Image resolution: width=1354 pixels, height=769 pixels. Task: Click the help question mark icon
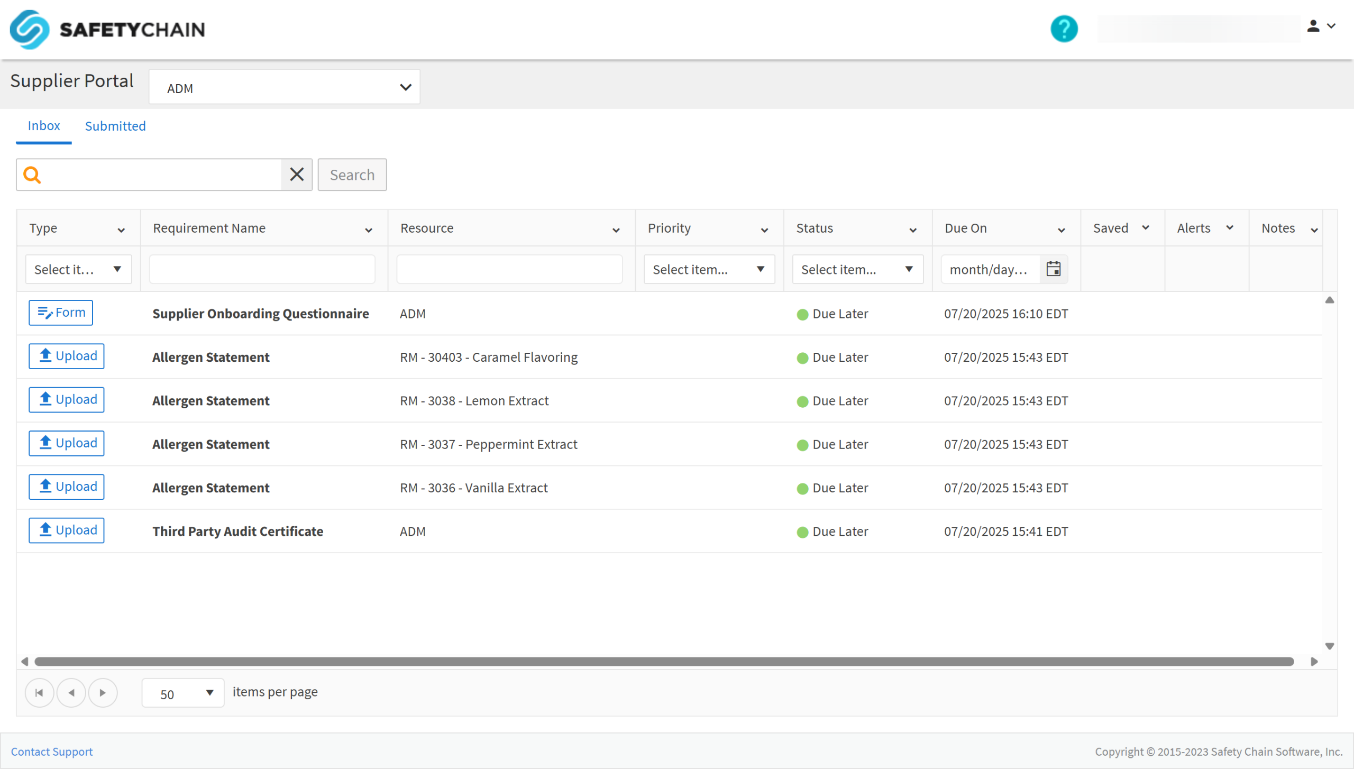pos(1064,29)
